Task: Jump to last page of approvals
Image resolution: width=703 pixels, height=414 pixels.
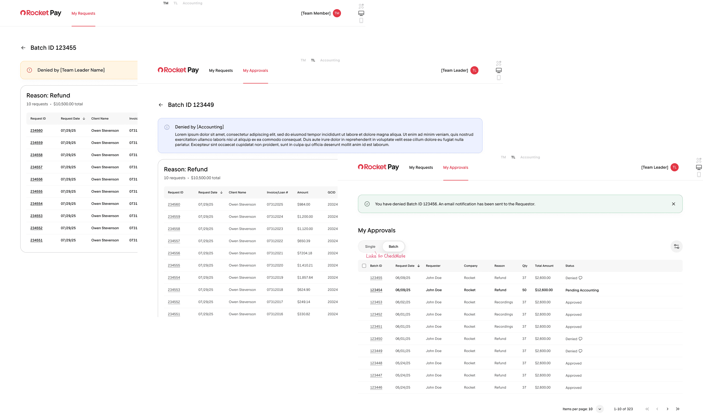Action: click(x=677, y=409)
